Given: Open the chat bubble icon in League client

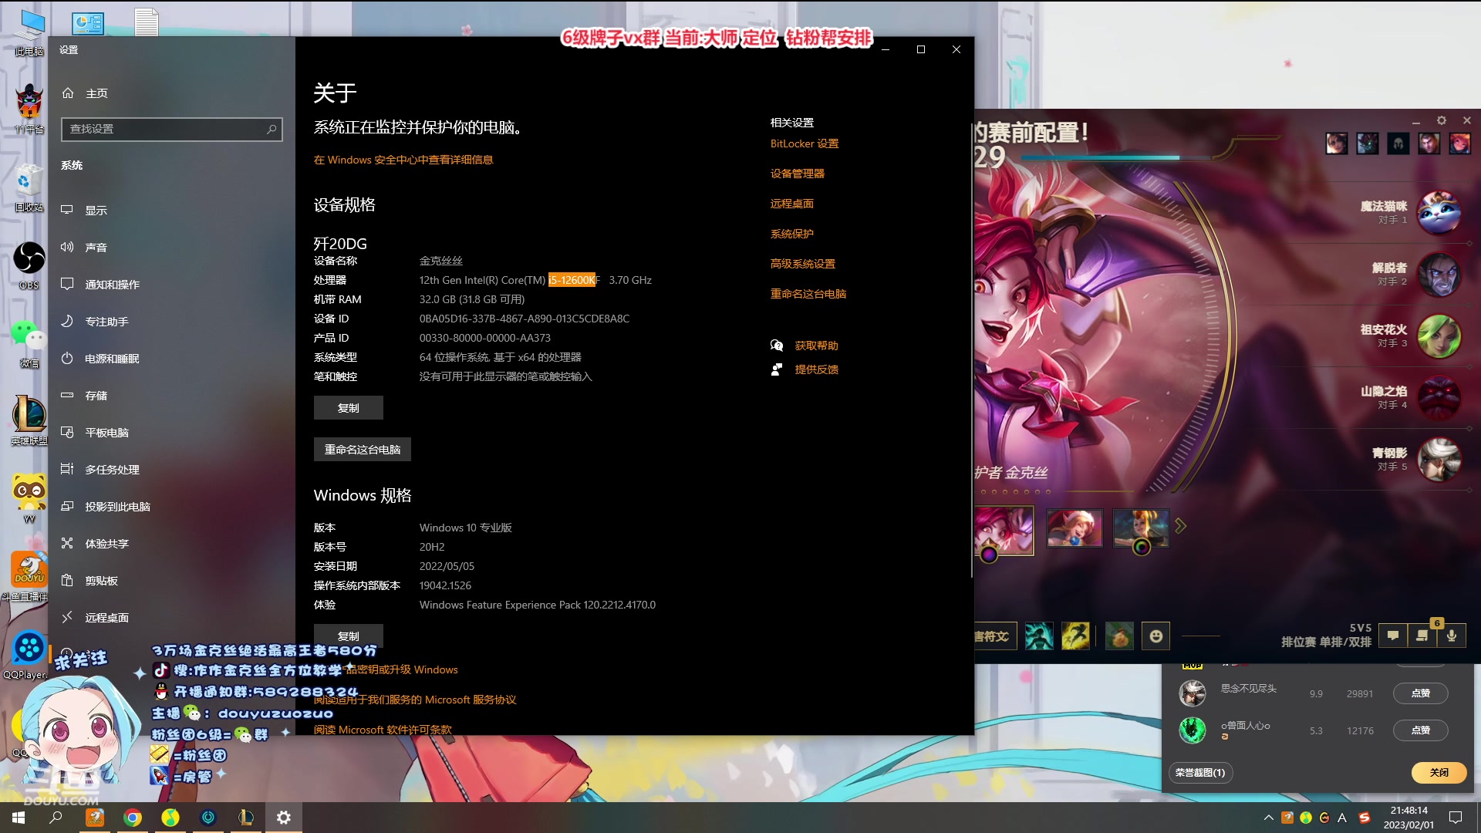Looking at the screenshot, I should (x=1393, y=636).
